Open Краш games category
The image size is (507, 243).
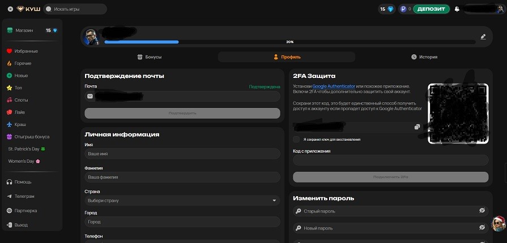(20, 124)
